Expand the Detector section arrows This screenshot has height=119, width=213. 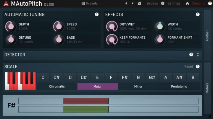pyautogui.click(x=198, y=55)
